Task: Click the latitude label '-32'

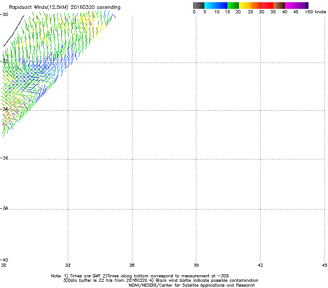Action: point(4,61)
